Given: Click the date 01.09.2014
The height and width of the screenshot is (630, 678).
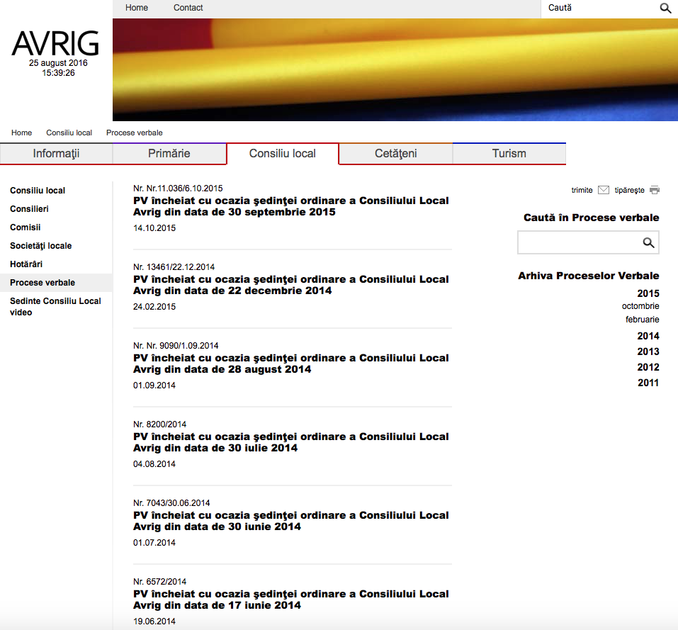Looking at the screenshot, I should tap(154, 386).
